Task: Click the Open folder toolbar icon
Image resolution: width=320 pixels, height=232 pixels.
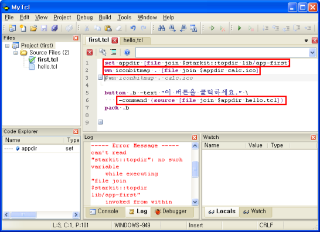Action: [33, 28]
